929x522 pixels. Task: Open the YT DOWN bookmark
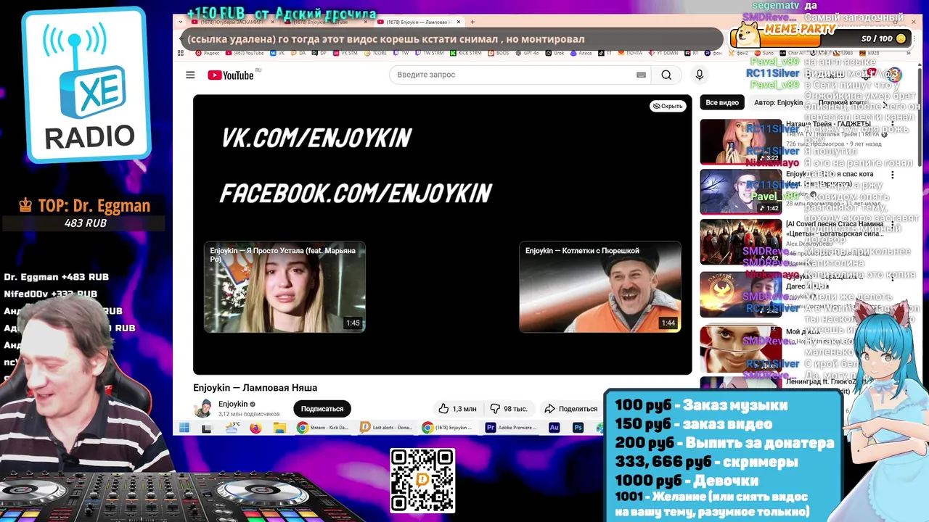point(663,53)
